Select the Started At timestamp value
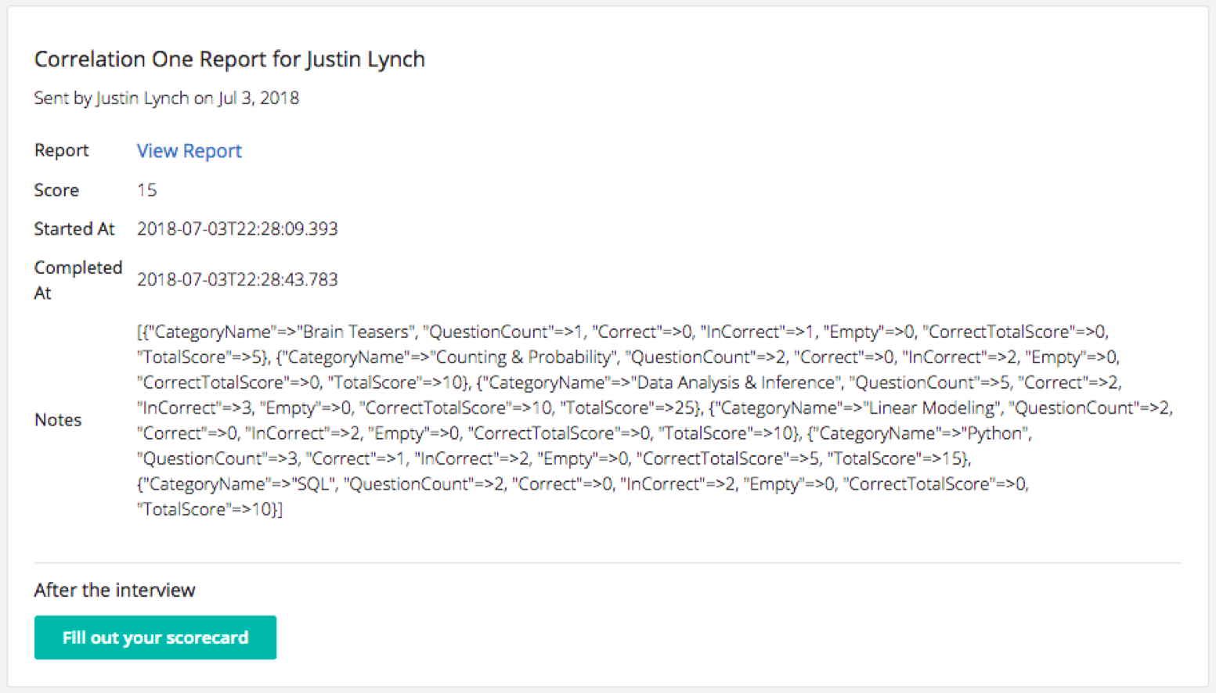Image resolution: width=1216 pixels, height=693 pixels. tap(237, 228)
